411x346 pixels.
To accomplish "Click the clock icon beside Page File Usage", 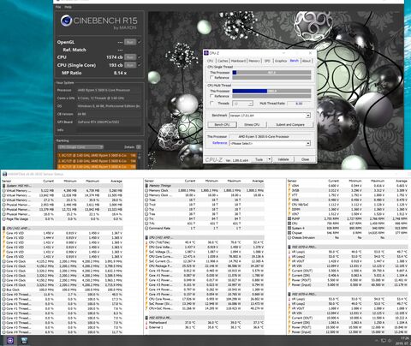I will [3, 219].
